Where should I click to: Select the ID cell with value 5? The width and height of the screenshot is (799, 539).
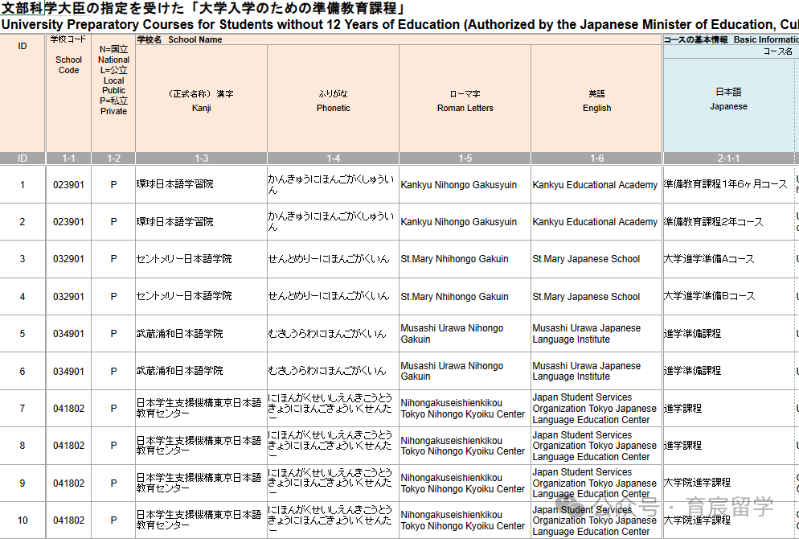pos(23,334)
